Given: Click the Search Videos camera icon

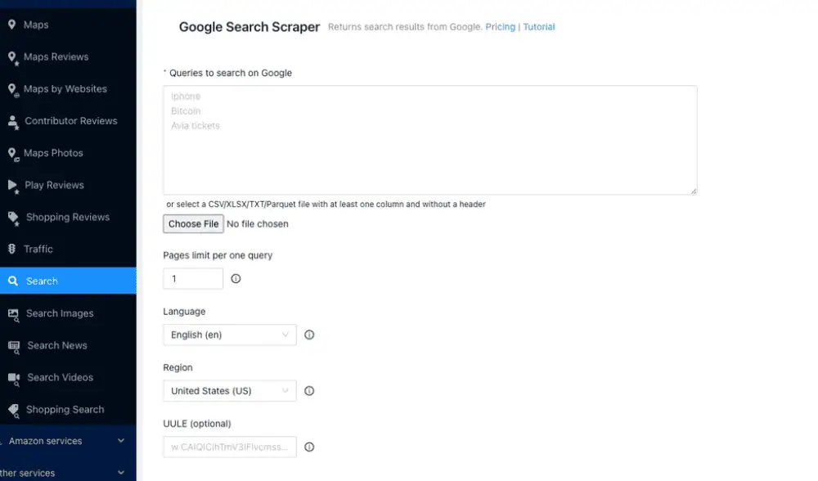Looking at the screenshot, I should tap(13, 378).
